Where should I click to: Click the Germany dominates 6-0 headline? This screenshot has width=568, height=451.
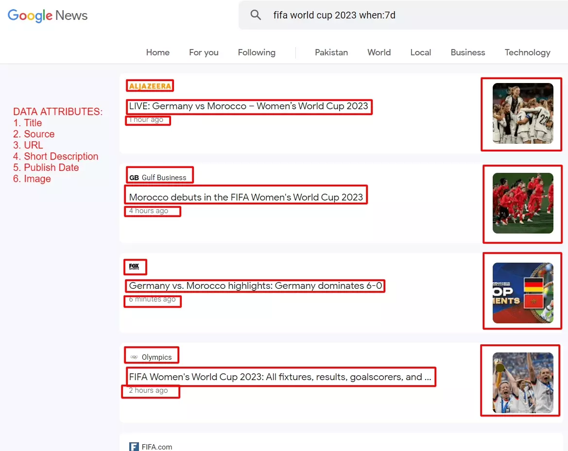point(255,286)
